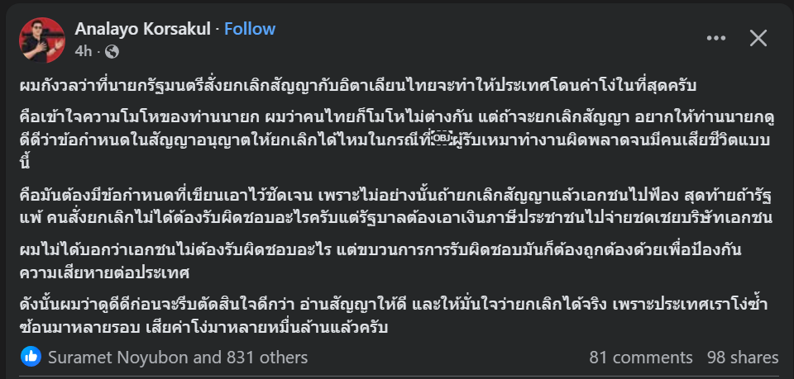Click the blue Like reaction icon
The image size is (794, 379).
31,358
